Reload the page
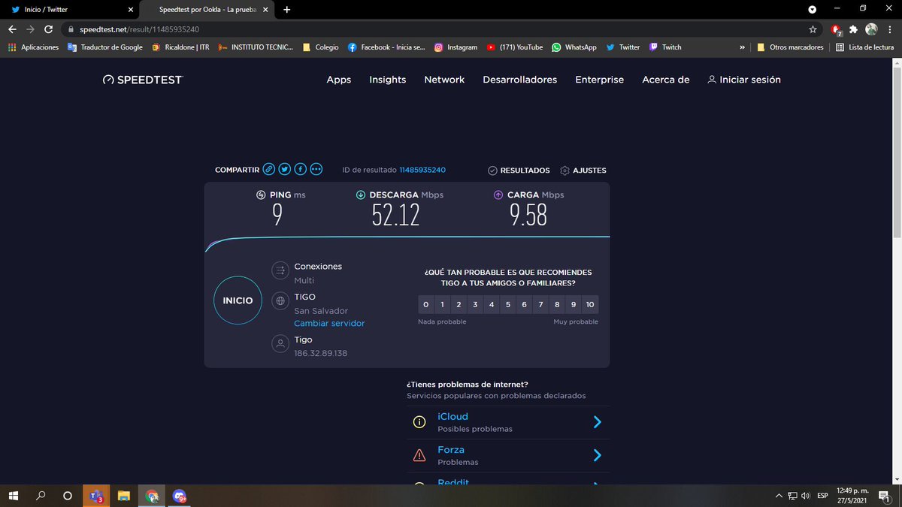902x507 pixels. (49, 29)
